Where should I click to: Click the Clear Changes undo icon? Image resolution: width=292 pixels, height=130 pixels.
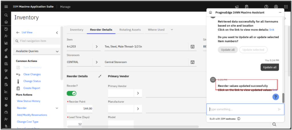point(18,74)
